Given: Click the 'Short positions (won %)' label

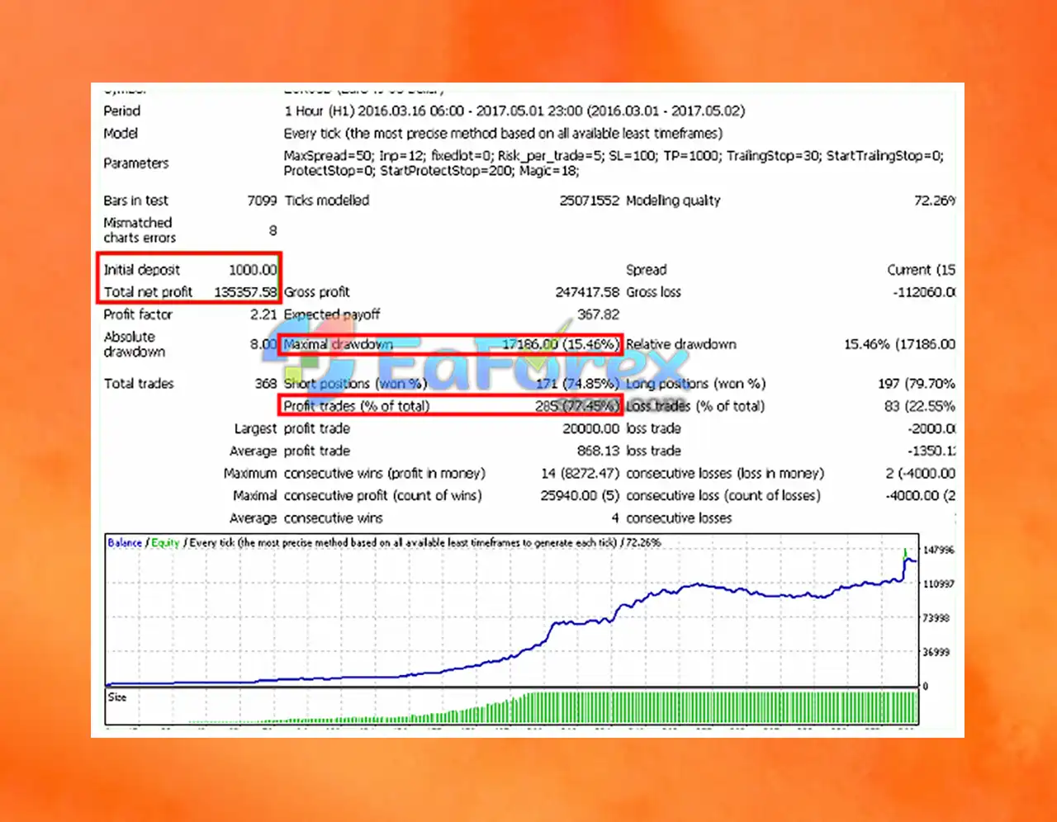Looking at the screenshot, I should pos(355,383).
